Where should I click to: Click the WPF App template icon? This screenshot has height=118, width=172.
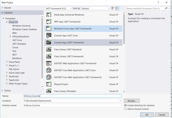pos(49,22)
